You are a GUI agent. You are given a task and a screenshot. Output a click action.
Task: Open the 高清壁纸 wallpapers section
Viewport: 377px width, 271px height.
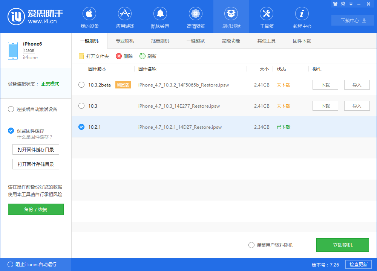click(x=195, y=17)
